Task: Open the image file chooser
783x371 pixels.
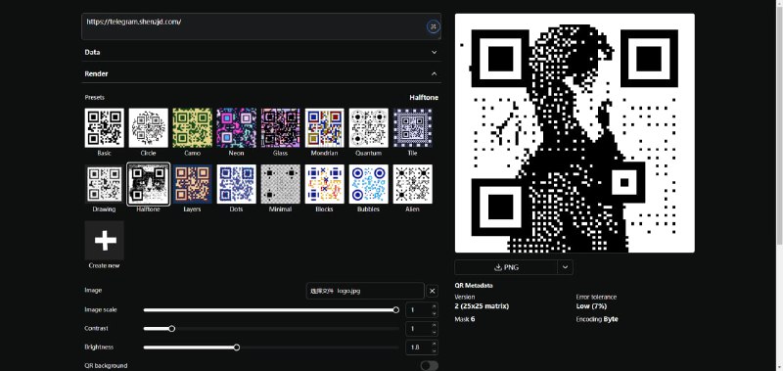Action: (x=365, y=291)
